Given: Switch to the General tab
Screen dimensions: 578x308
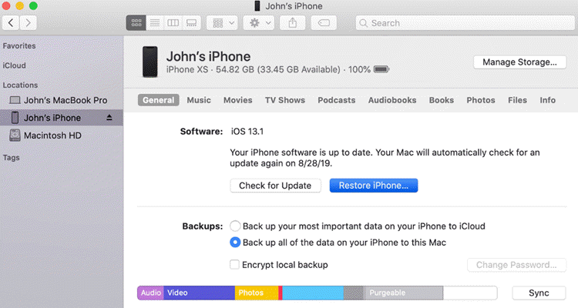Looking at the screenshot, I should 159,100.
